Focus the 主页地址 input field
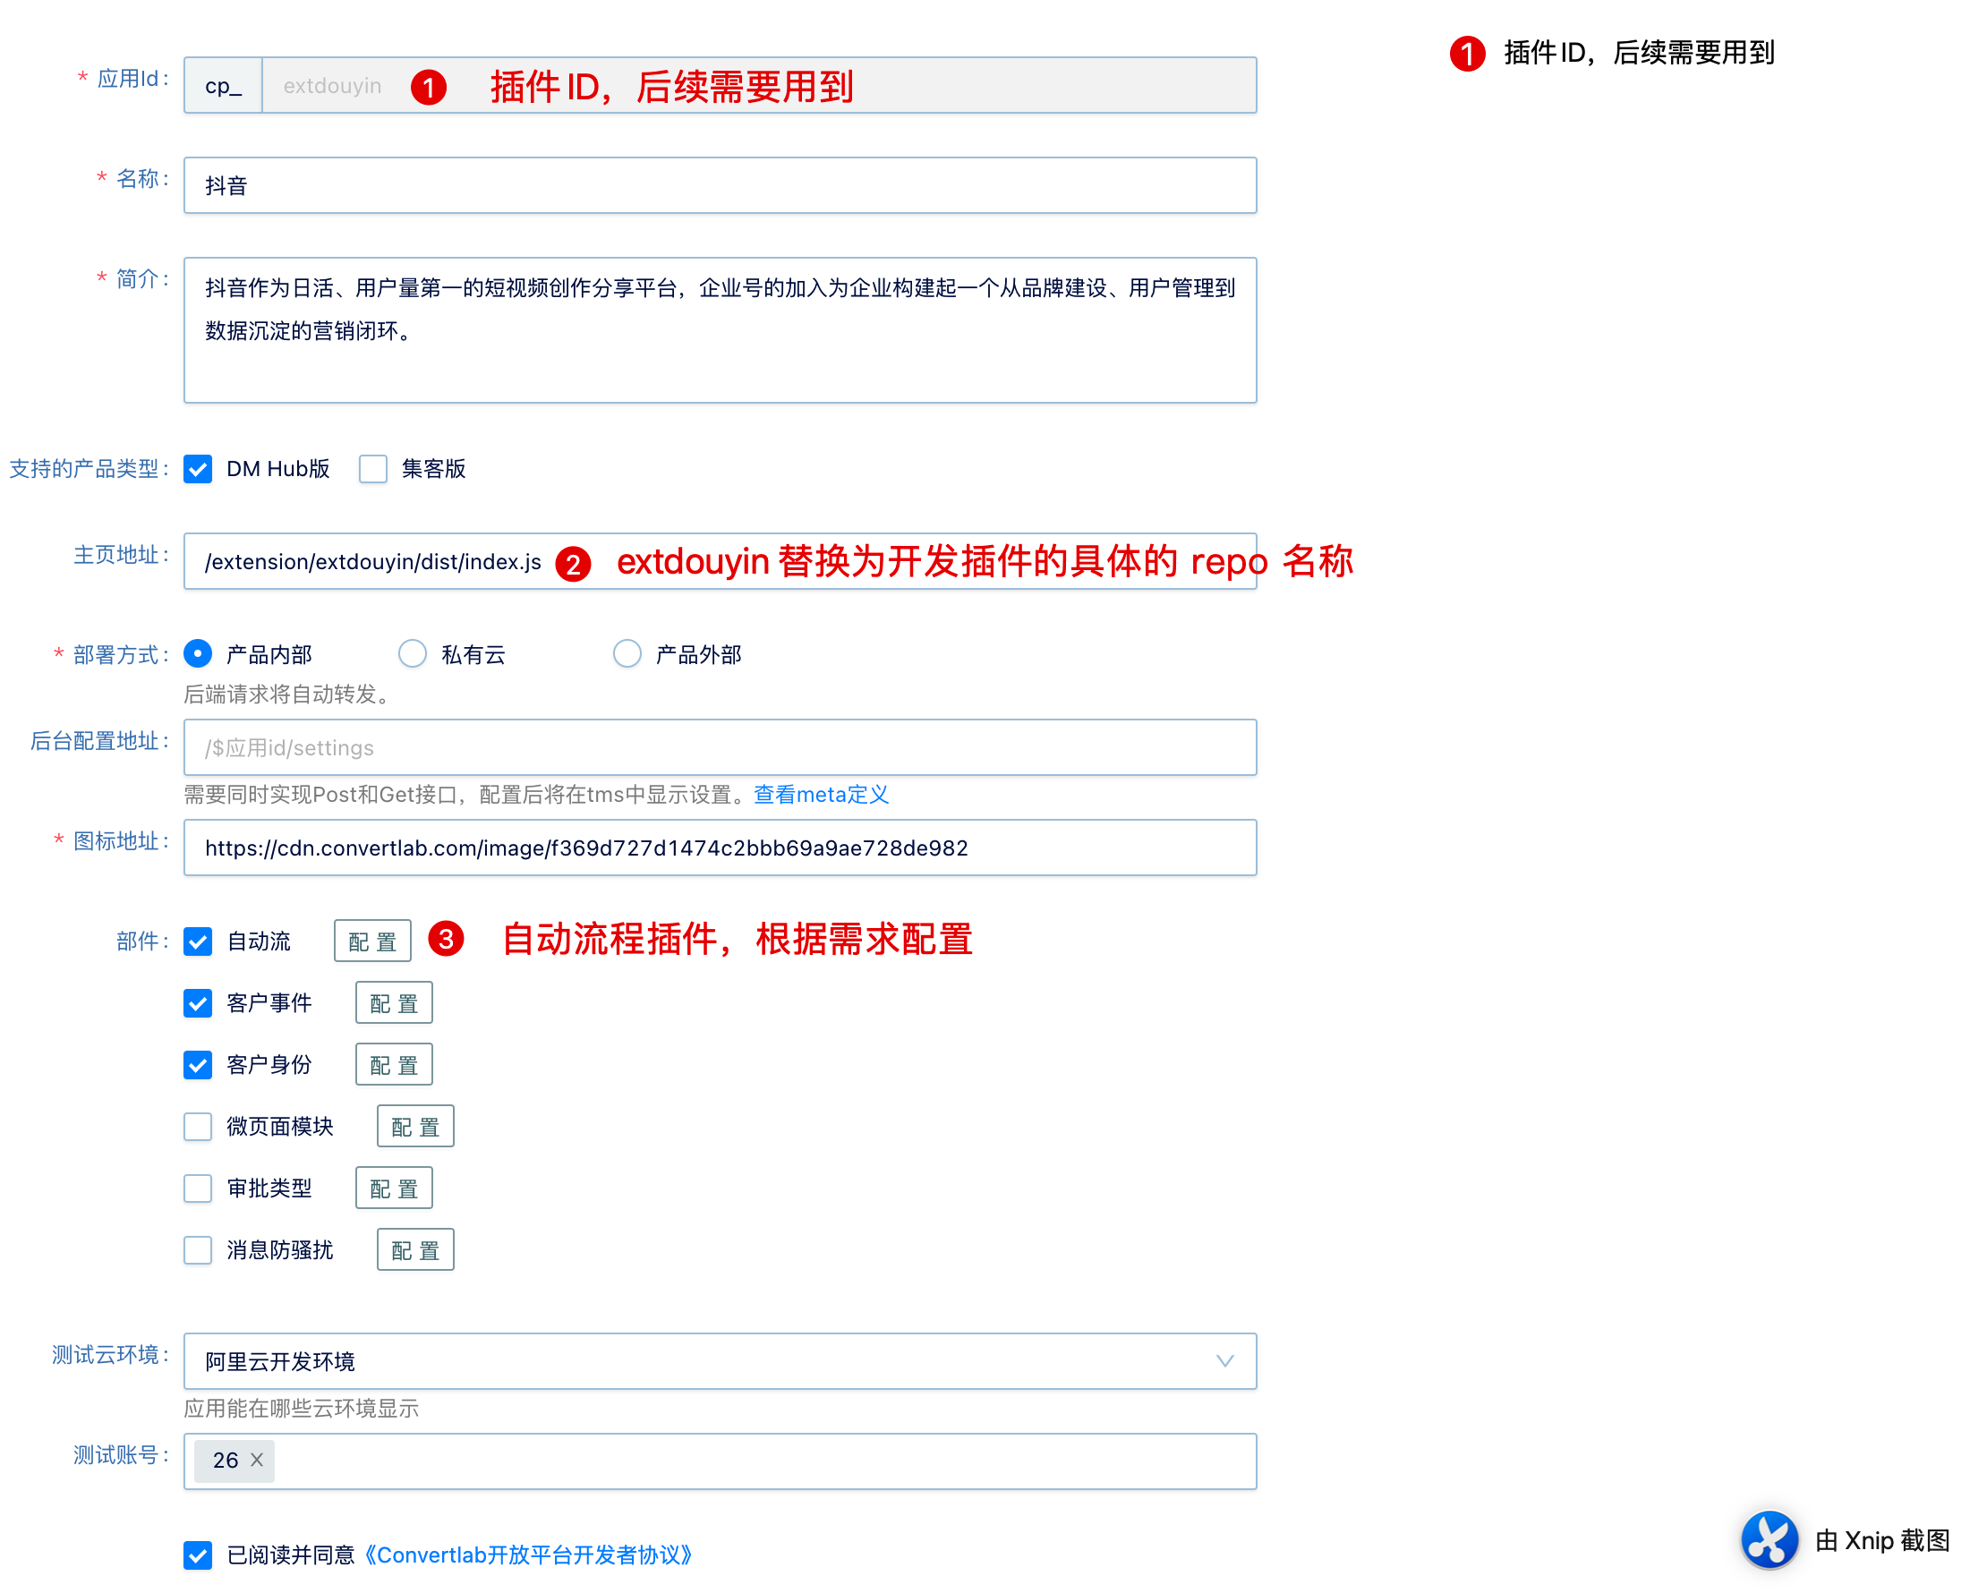1987x1593 pixels. (x=720, y=561)
